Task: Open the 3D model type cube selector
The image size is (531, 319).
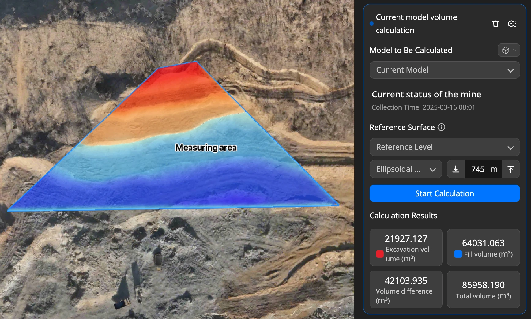Action: 509,50
